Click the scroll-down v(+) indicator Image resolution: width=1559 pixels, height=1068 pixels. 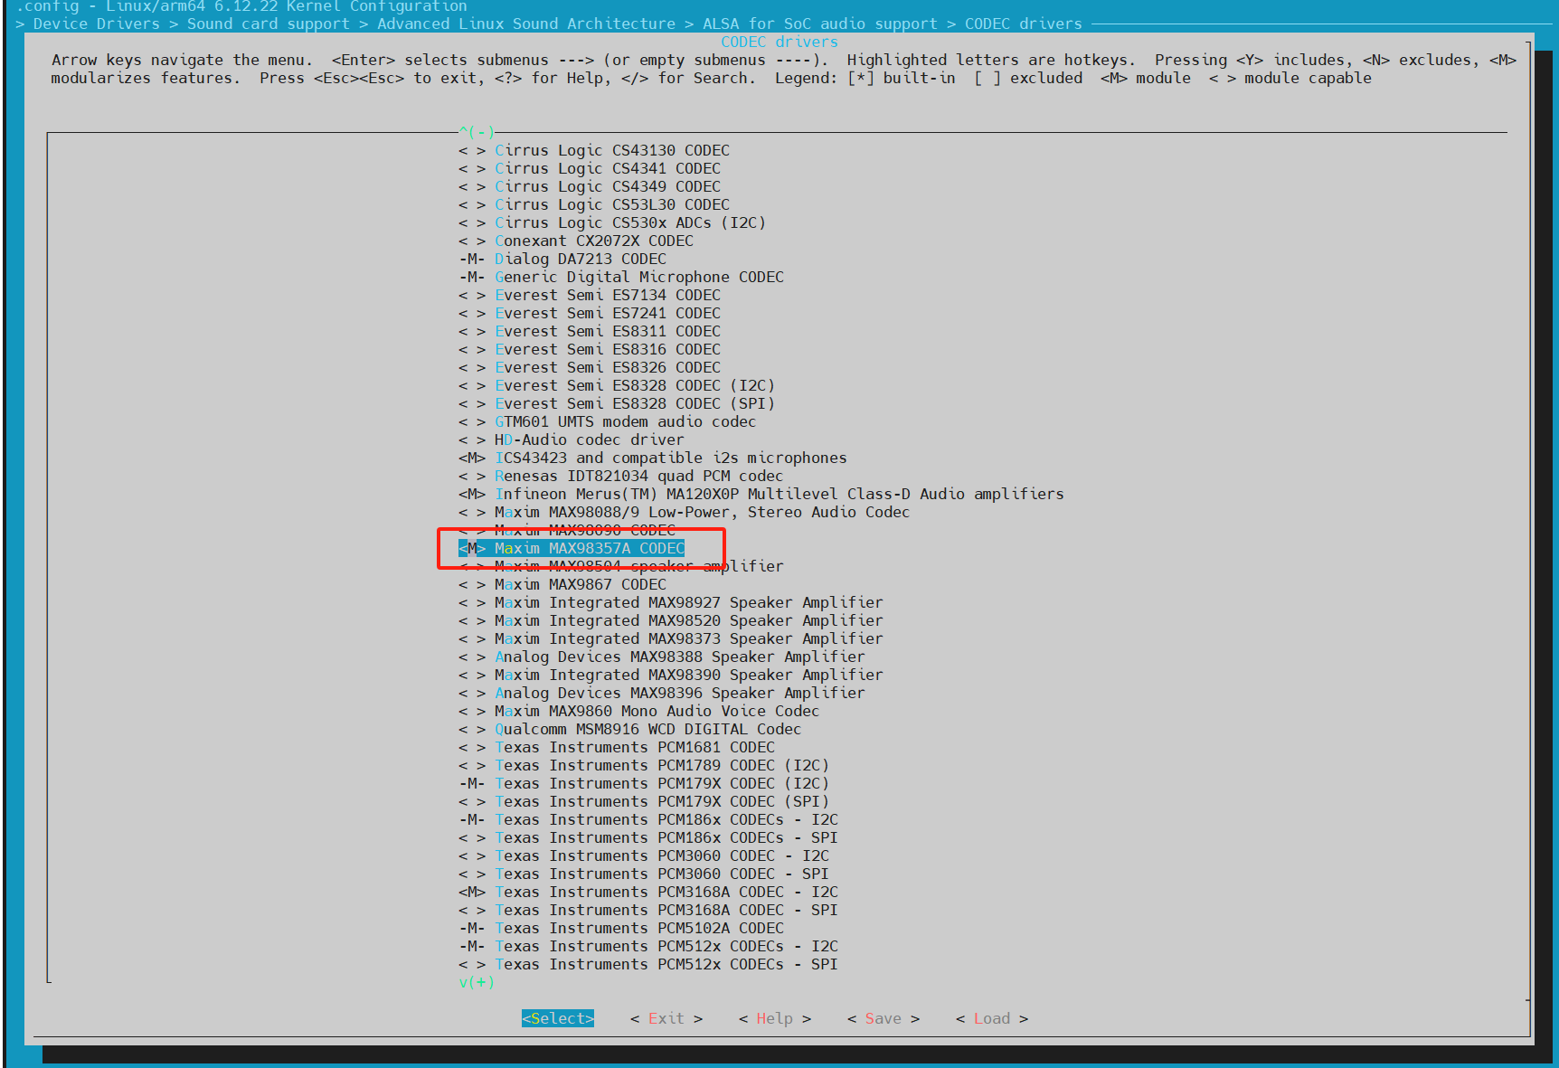pos(477,982)
